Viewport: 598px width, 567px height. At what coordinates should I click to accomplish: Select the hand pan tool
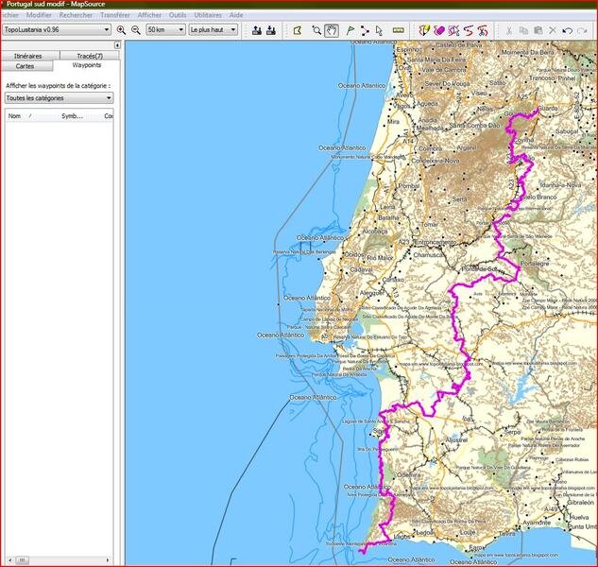pyautogui.click(x=332, y=30)
